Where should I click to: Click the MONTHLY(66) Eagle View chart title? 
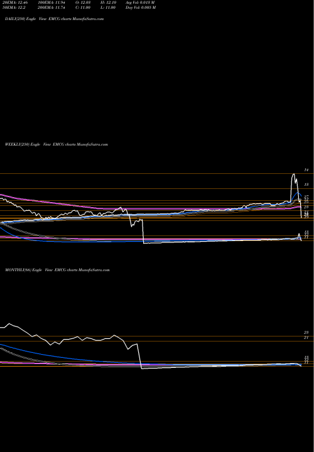[57, 270]
